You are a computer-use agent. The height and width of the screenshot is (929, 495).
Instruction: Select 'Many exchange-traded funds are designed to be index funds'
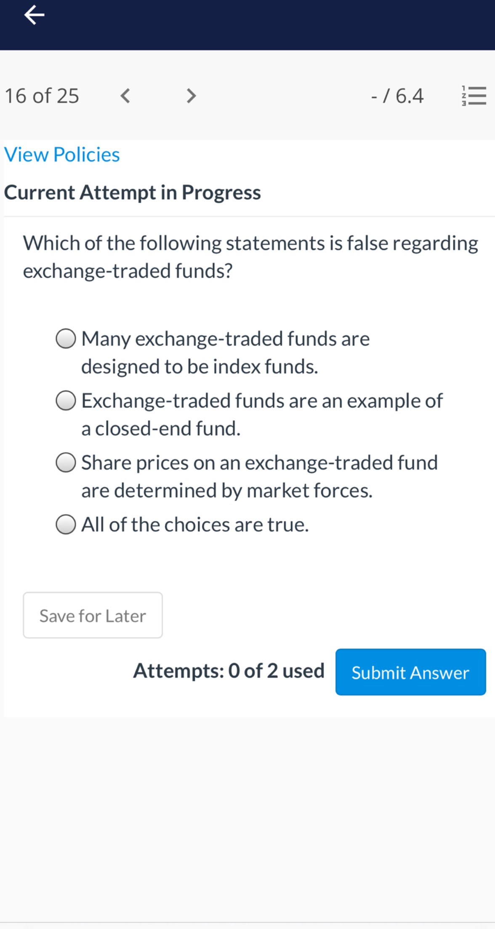[66, 339]
